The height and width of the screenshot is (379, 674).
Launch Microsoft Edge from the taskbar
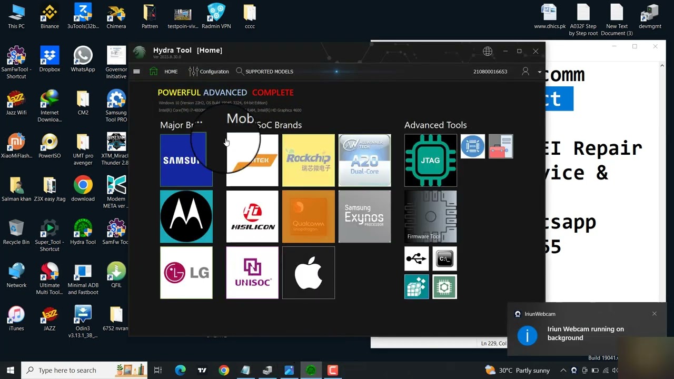[x=180, y=370]
